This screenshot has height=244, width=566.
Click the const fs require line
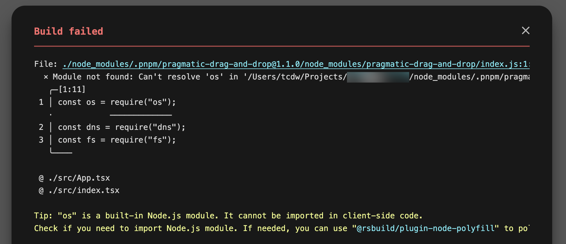[x=117, y=140]
